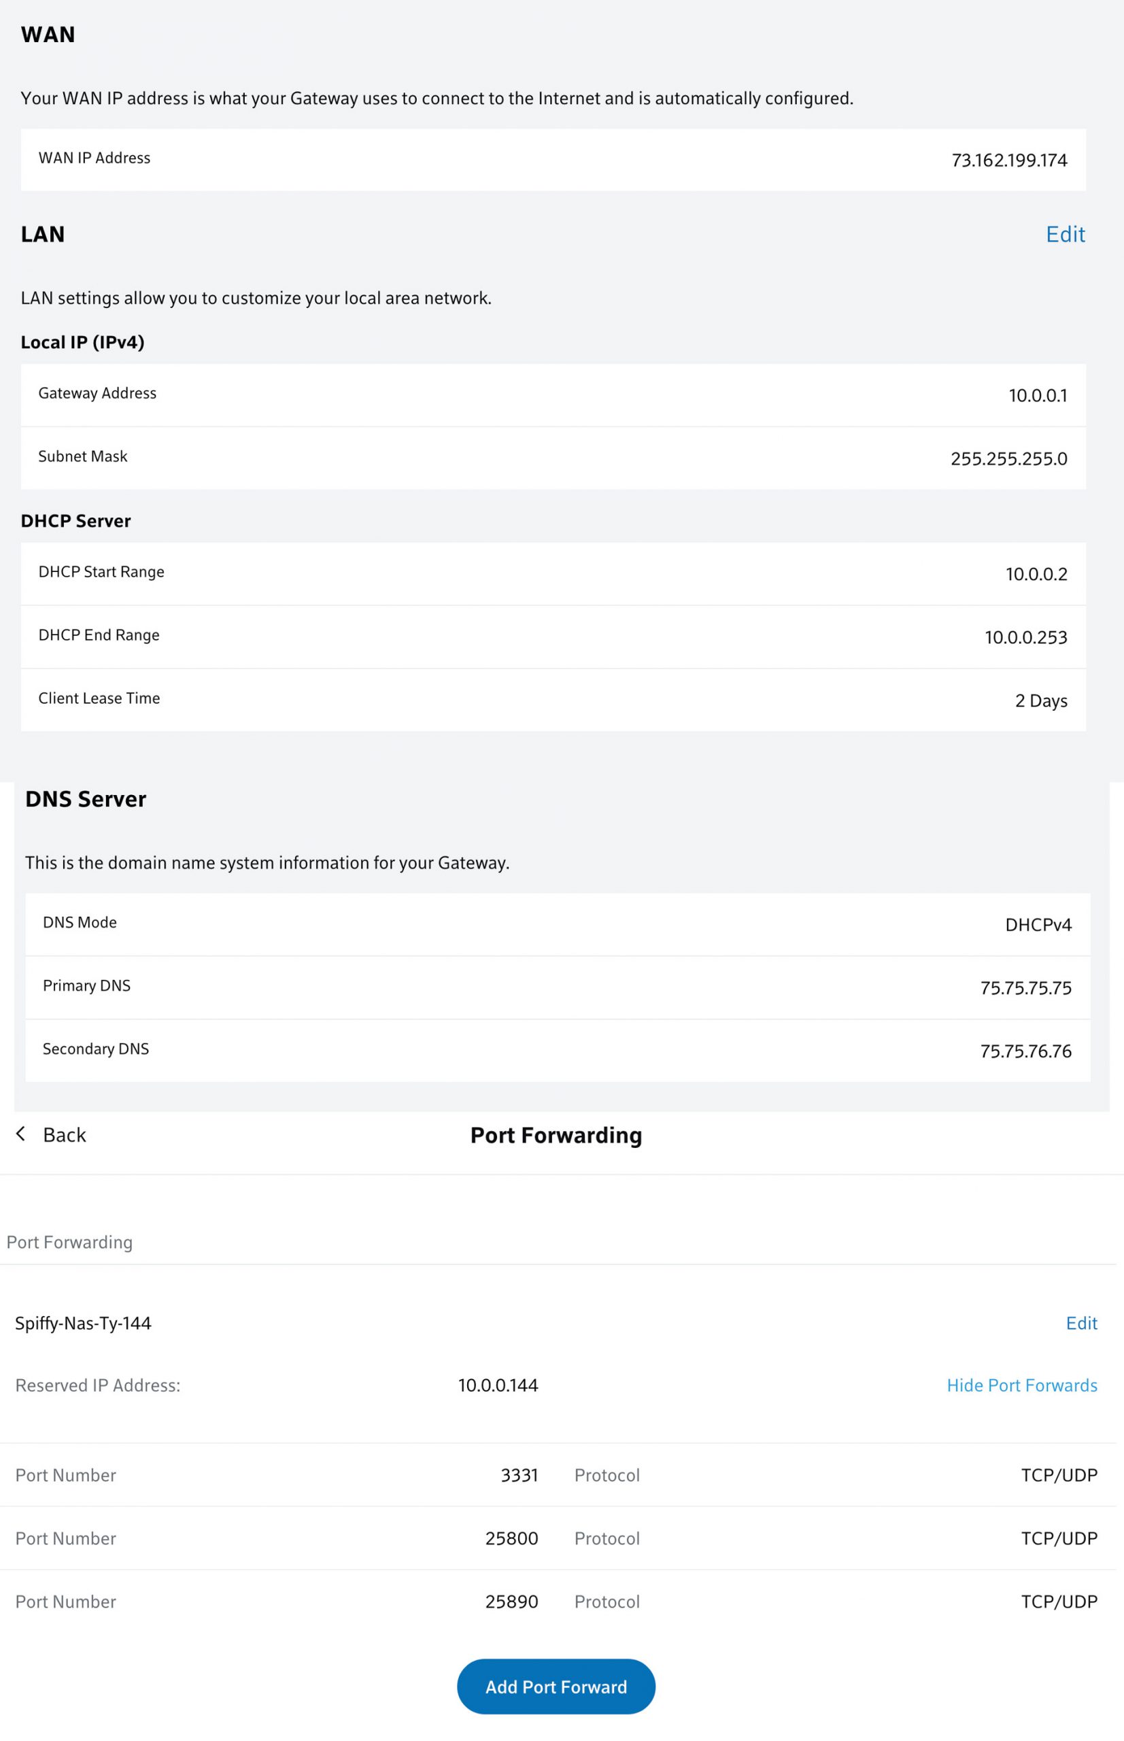Image resolution: width=1124 pixels, height=1741 pixels.
Task: Click the Subnet Mask value 255.255.255.0
Action: (x=1008, y=458)
